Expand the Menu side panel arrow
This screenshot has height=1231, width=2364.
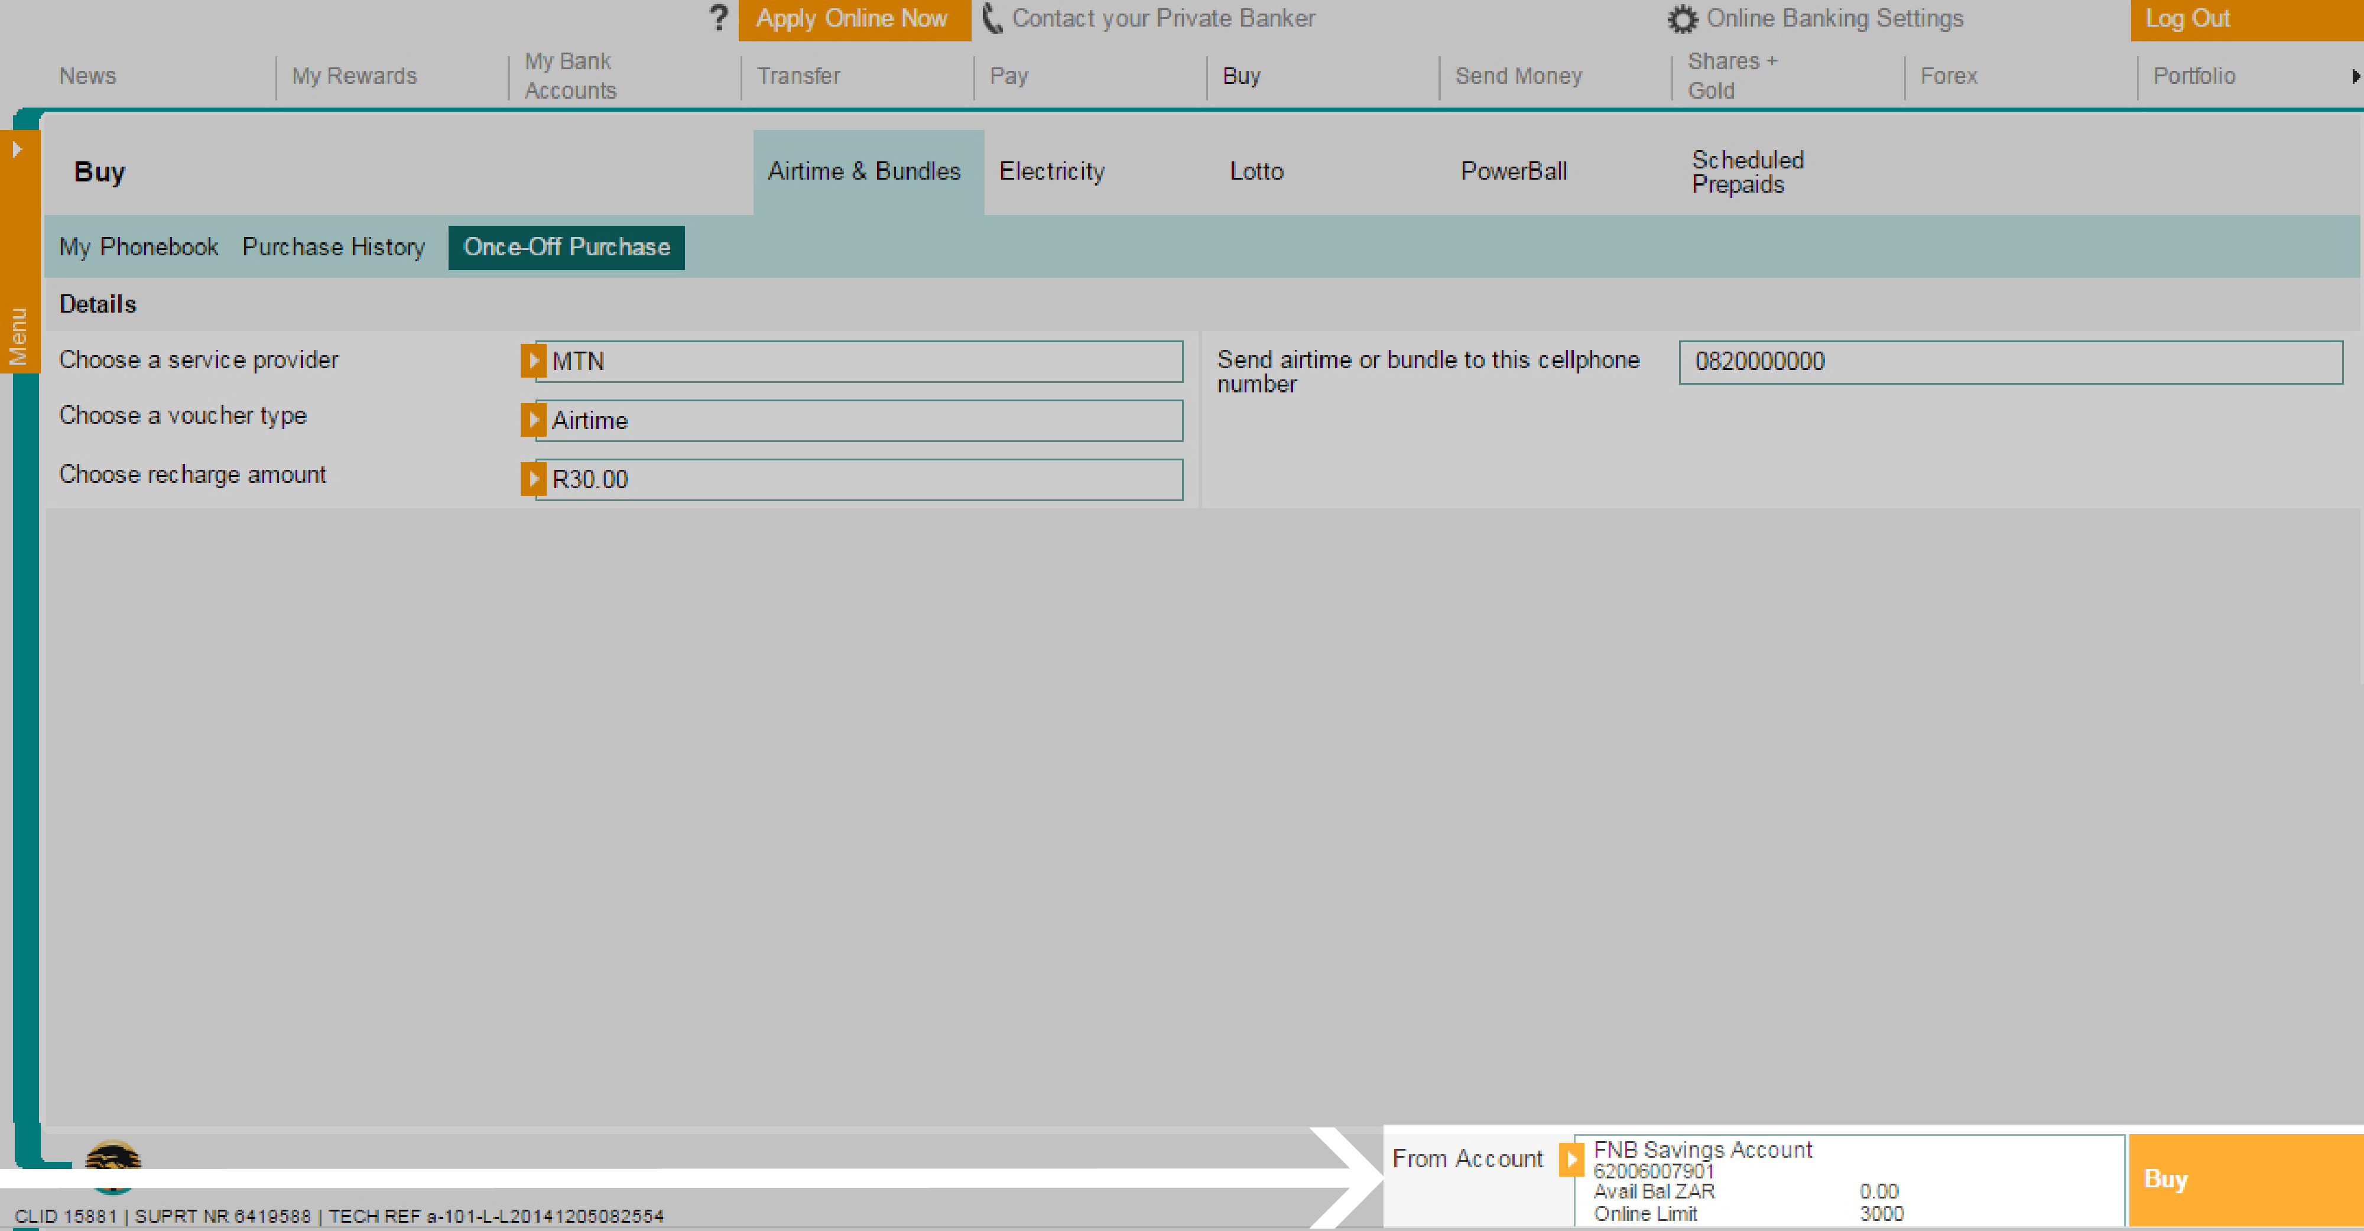click(x=17, y=149)
